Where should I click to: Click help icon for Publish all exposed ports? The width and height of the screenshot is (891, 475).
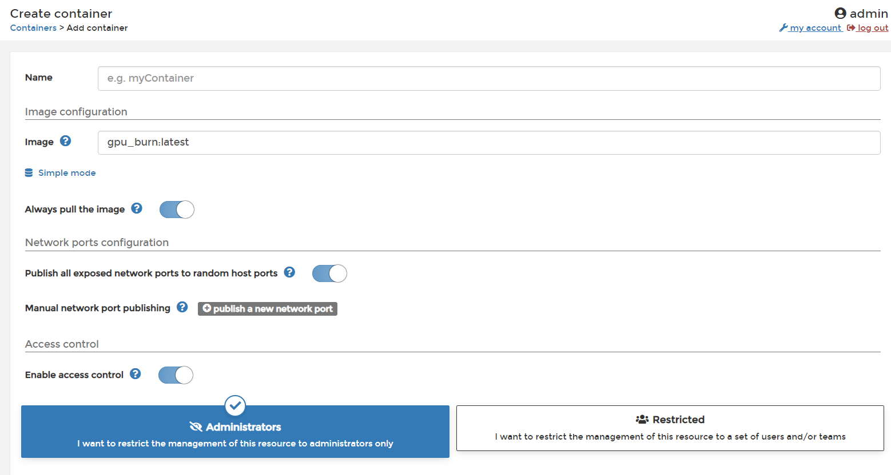[x=290, y=272]
